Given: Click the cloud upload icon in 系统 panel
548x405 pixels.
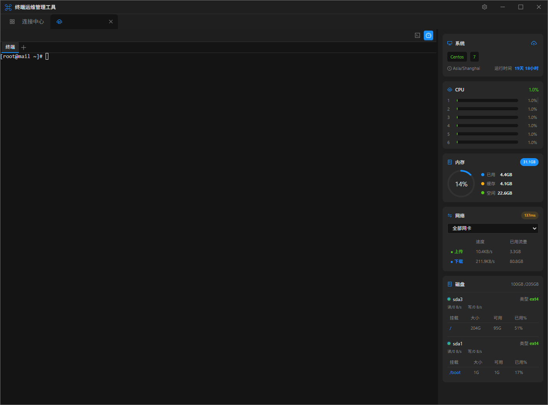Looking at the screenshot, I should point(533,43).
